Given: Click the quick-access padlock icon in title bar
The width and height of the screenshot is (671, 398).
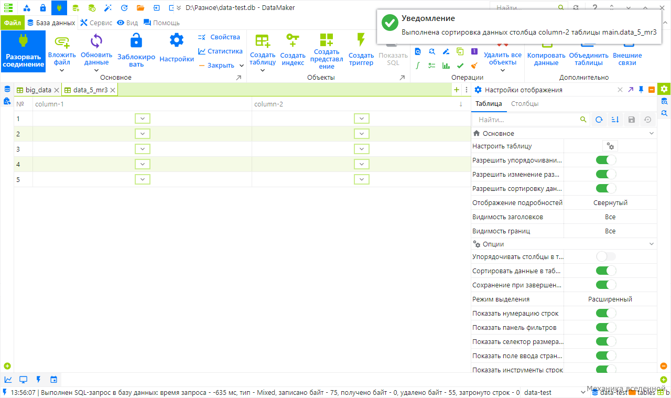Looking at the screenshot, I should [43, 8].
